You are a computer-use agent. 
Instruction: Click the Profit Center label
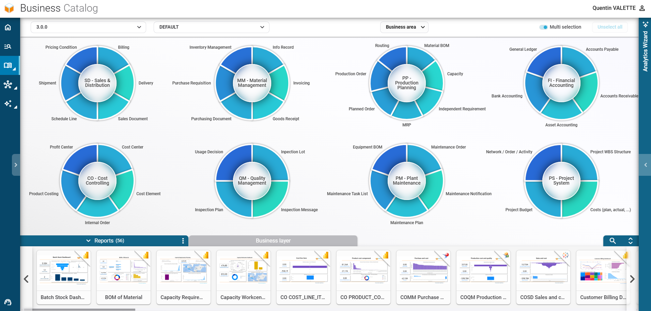click(61, 147)
